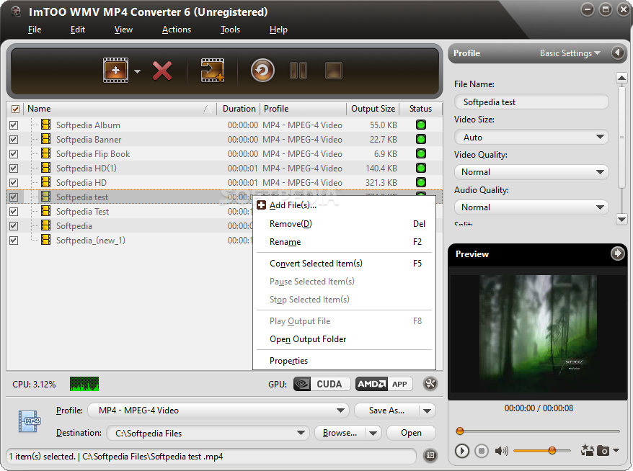Viewport: 633px width, 471px height.
Task: Uncheck the Softpedia HD checkbox
Action: tap(14, 183)
